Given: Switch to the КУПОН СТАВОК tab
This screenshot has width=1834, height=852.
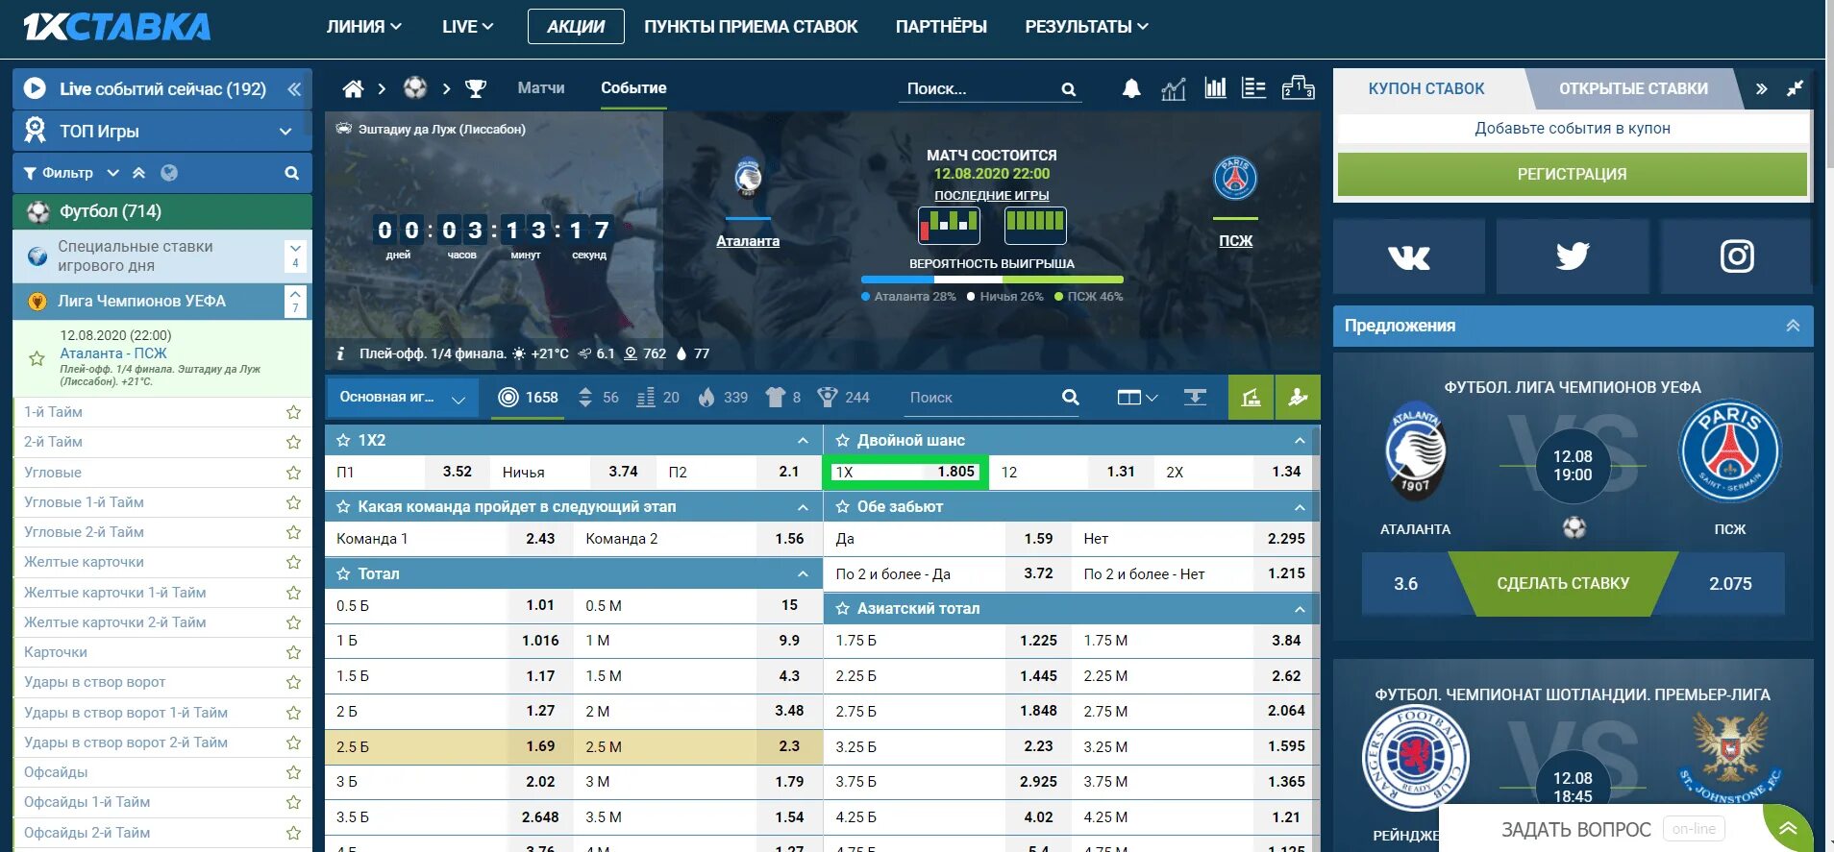Looking at the screenshot, I should (1426, 88).
